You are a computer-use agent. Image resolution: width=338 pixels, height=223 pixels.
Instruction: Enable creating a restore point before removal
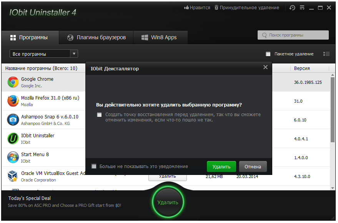[x=99, y=115]
